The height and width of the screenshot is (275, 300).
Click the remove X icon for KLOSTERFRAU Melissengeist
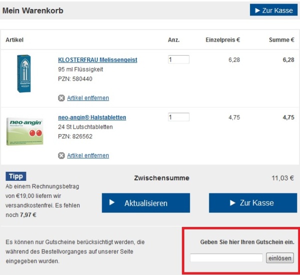tap(61, 98)
